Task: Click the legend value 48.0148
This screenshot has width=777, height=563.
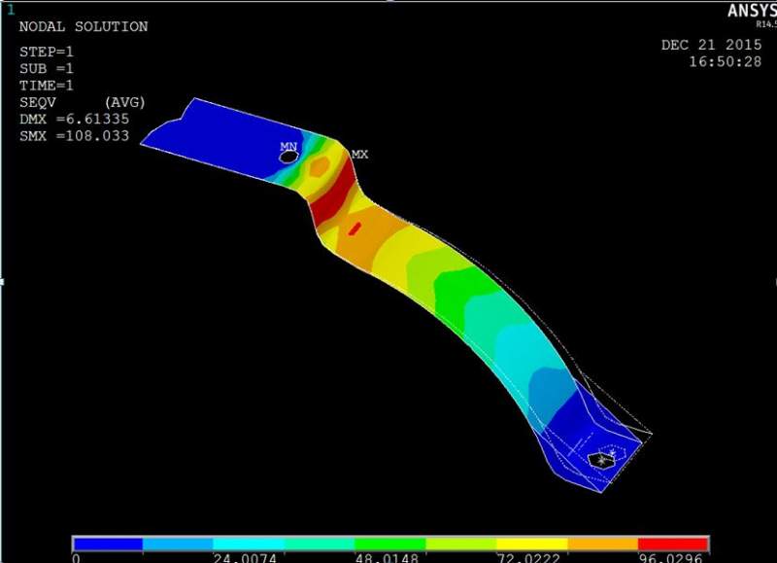Action: point(387,558)
